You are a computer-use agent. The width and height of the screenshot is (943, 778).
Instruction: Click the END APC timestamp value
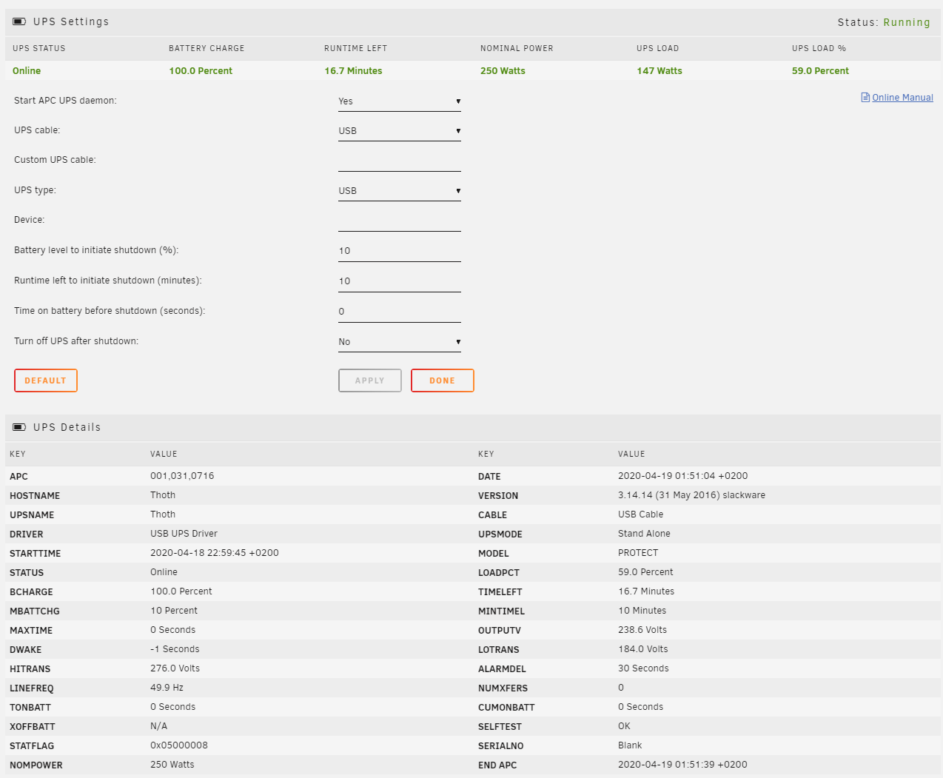(x=682, y=765)
